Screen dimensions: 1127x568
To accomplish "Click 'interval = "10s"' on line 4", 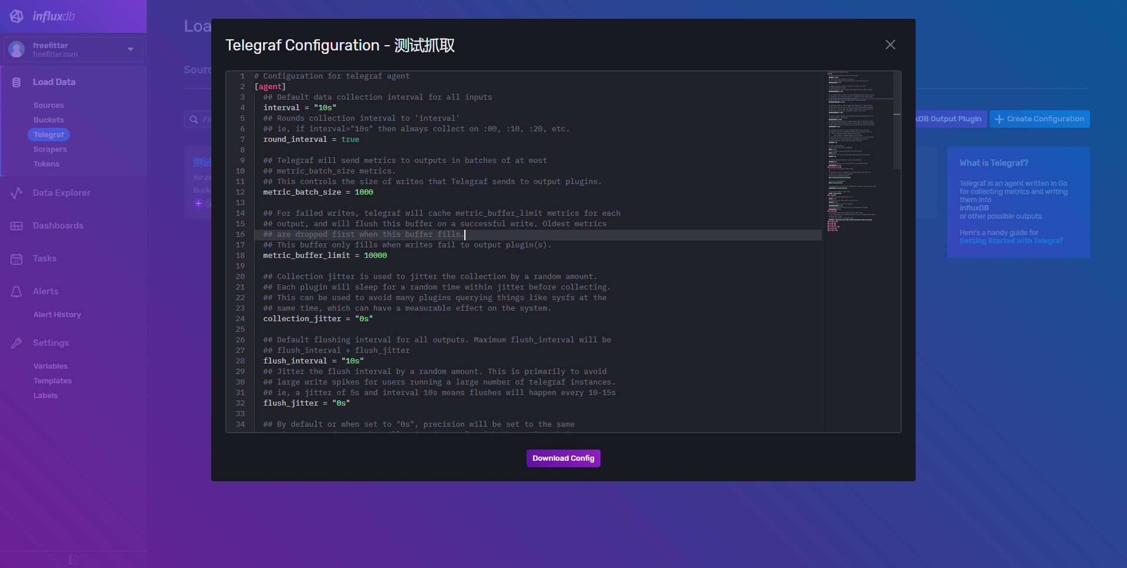I will click(x=300, y=108).
